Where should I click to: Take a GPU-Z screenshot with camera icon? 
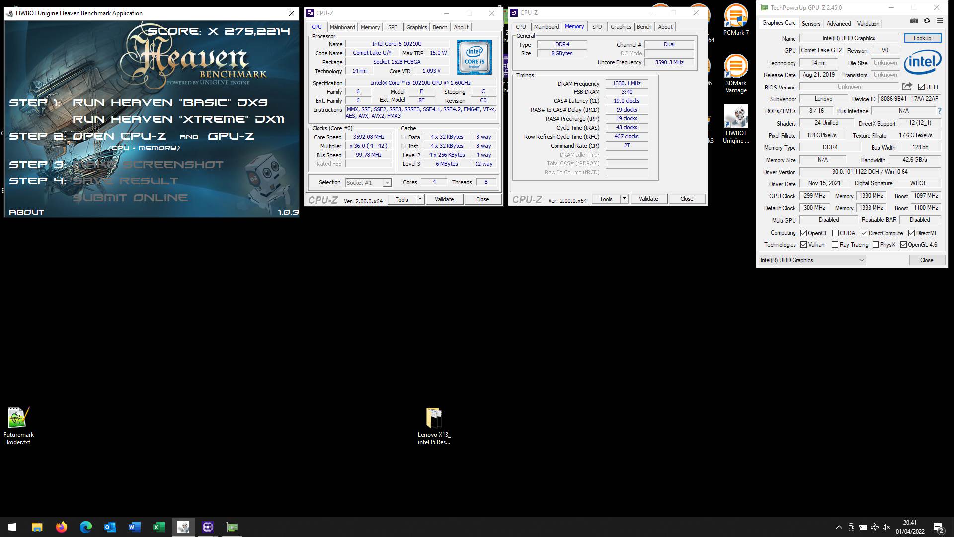914,21
